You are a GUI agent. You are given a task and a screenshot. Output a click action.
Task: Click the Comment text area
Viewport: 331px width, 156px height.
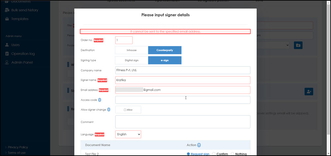click(183, 122)
